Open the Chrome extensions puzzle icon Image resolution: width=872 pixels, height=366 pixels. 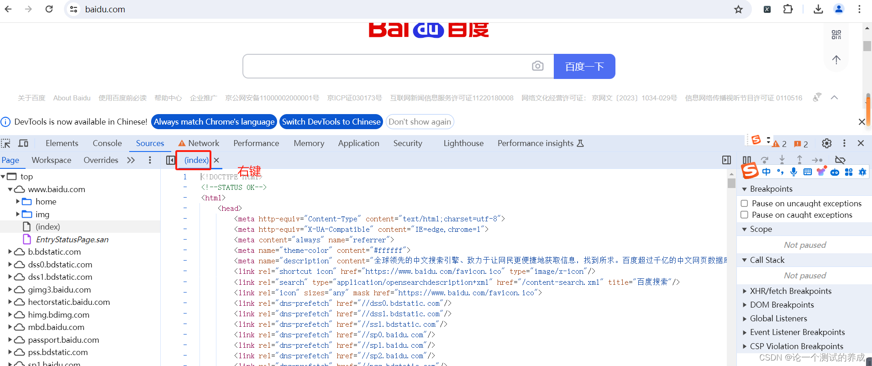788,9
